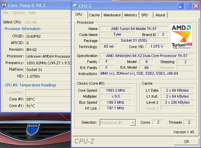
Task: Switch to the Cache tab
Action: coord(94,15)
